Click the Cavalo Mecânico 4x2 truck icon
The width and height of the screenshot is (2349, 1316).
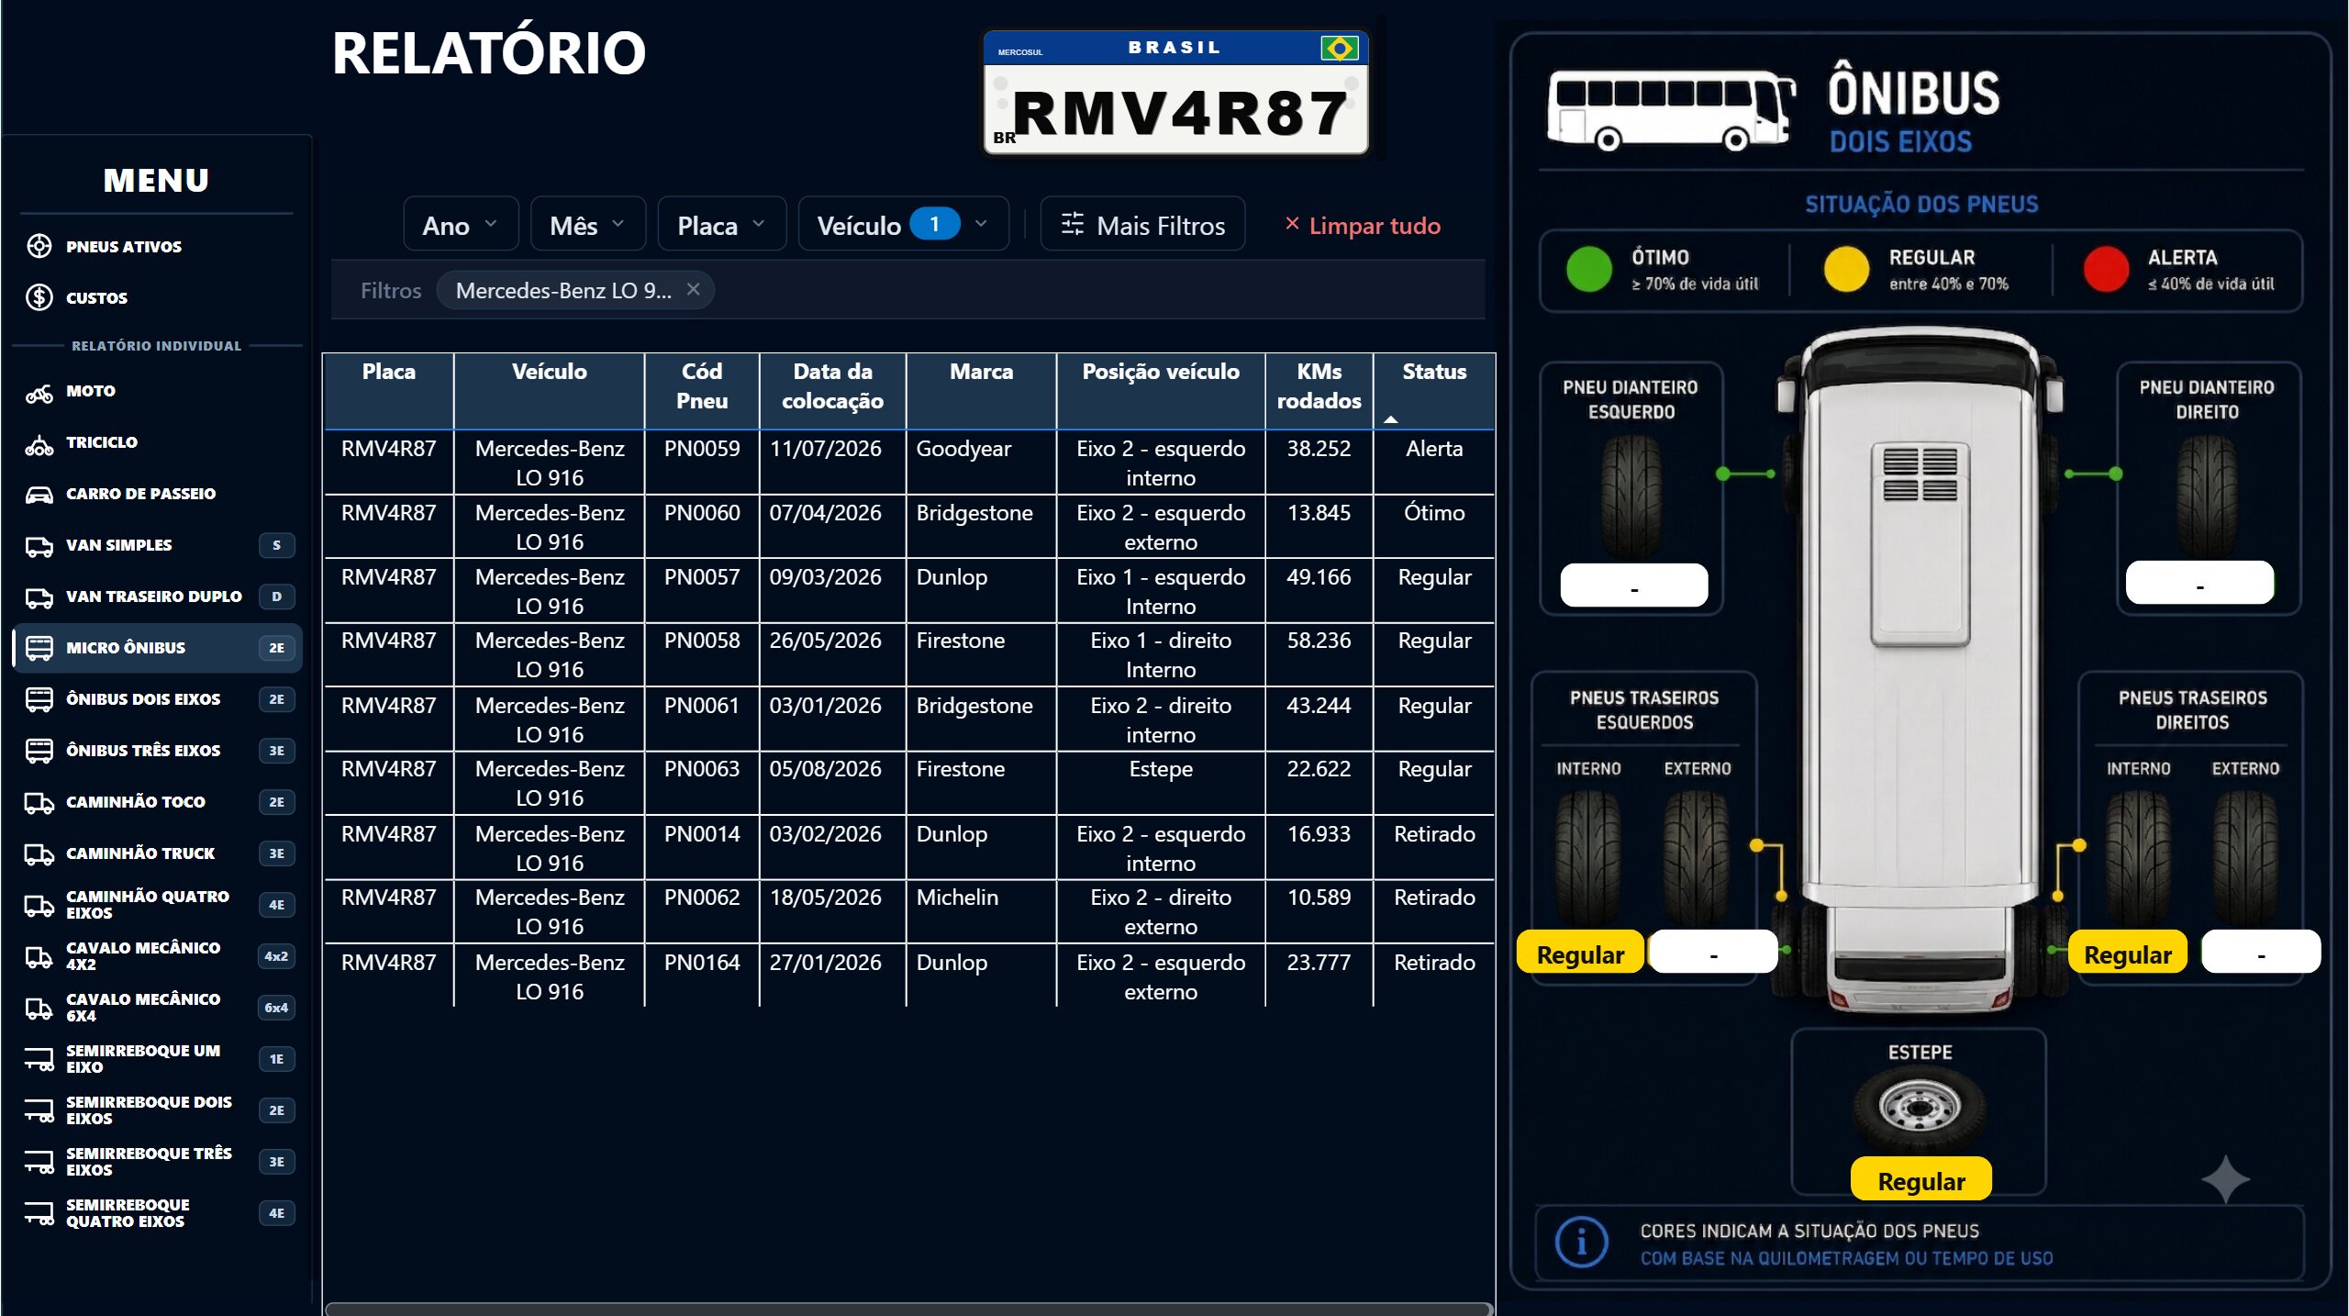coord(39,956)
